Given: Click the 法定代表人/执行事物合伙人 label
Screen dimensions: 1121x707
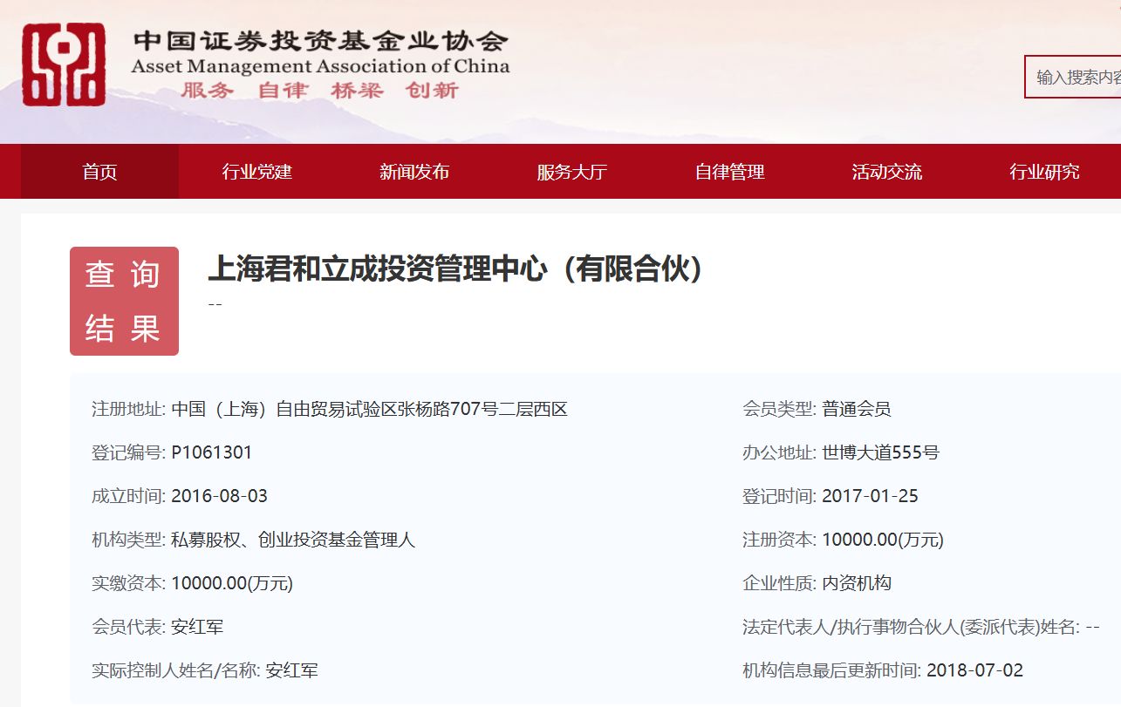Looking at the screenshot, I should tap(911, 627).
